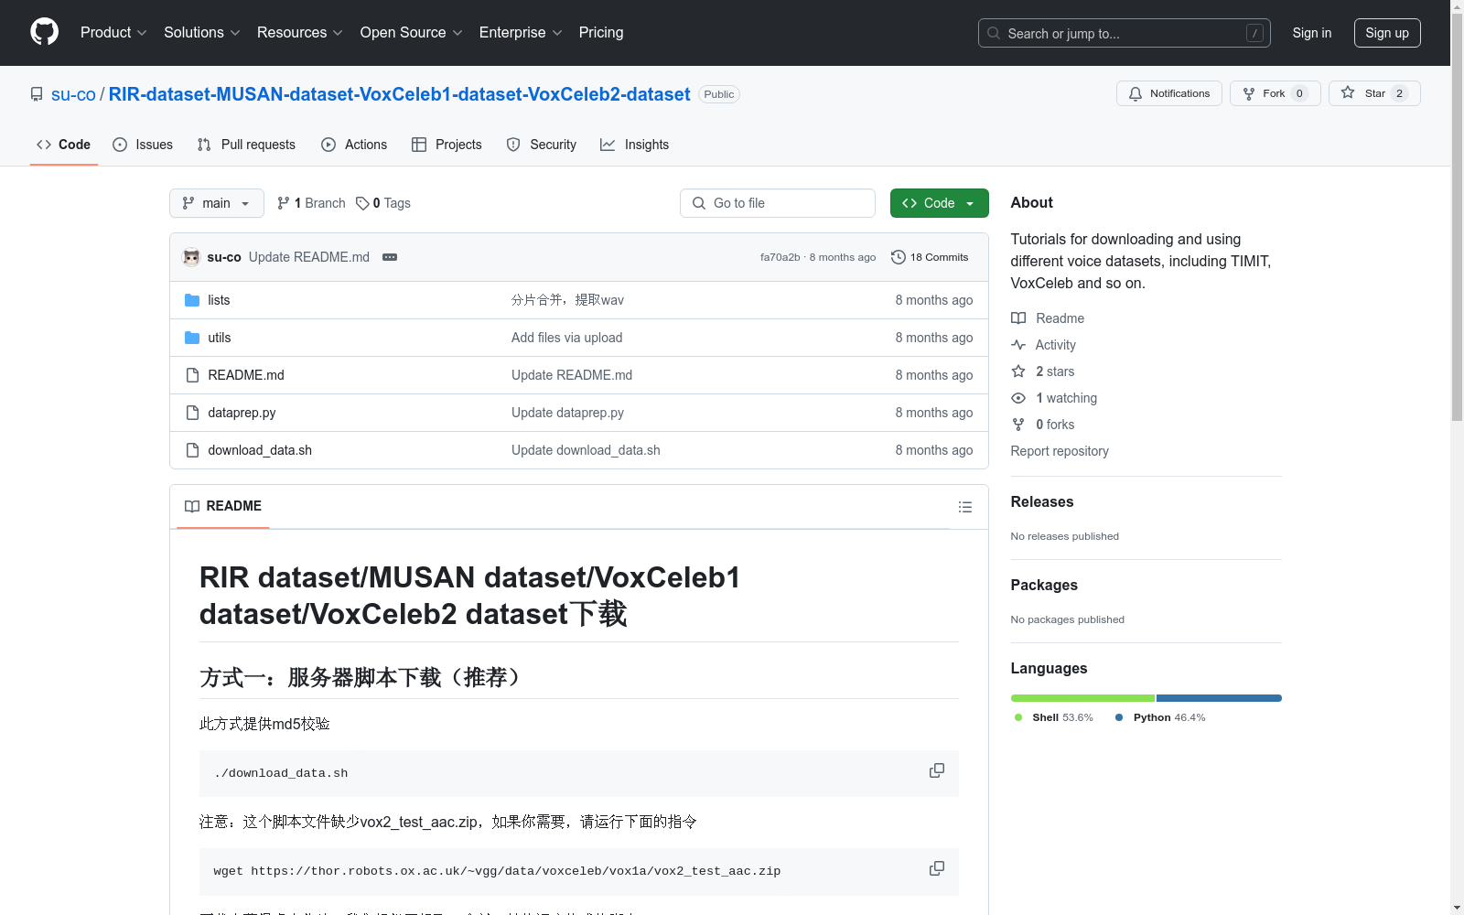1464x915 pixels.
Task: Click the Star count badge 2
Action: pyautogui.click(x=1399, y=93)
